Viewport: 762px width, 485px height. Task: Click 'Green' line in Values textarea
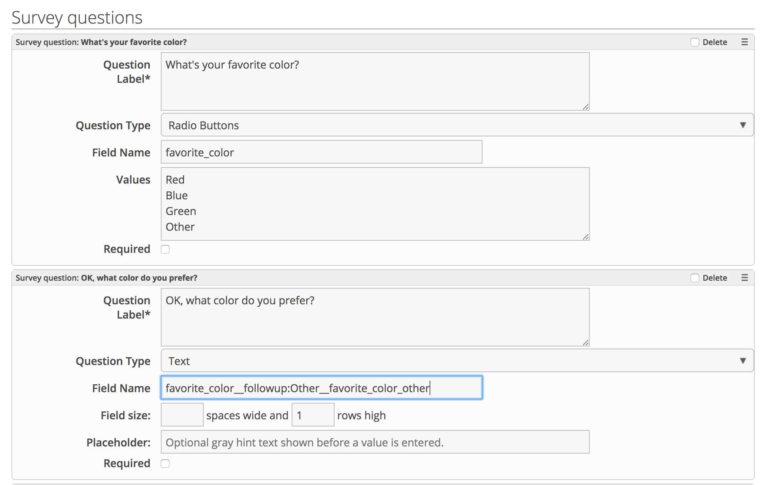tap(181, 211)
